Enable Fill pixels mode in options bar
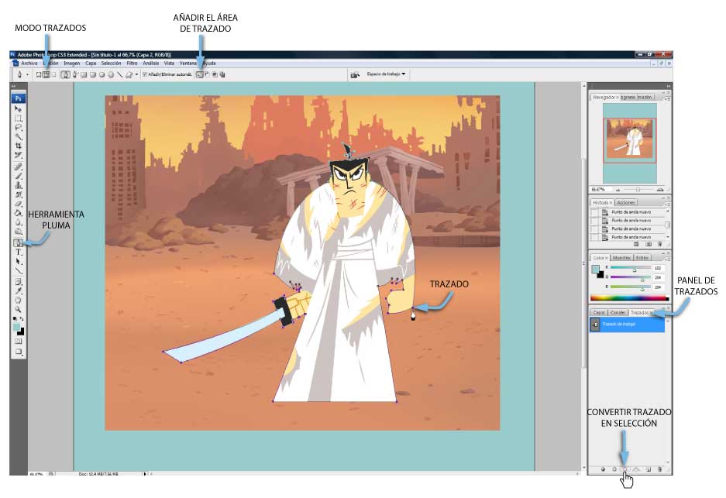This screenshot has width=726, height=498. (x=53, y=74)
